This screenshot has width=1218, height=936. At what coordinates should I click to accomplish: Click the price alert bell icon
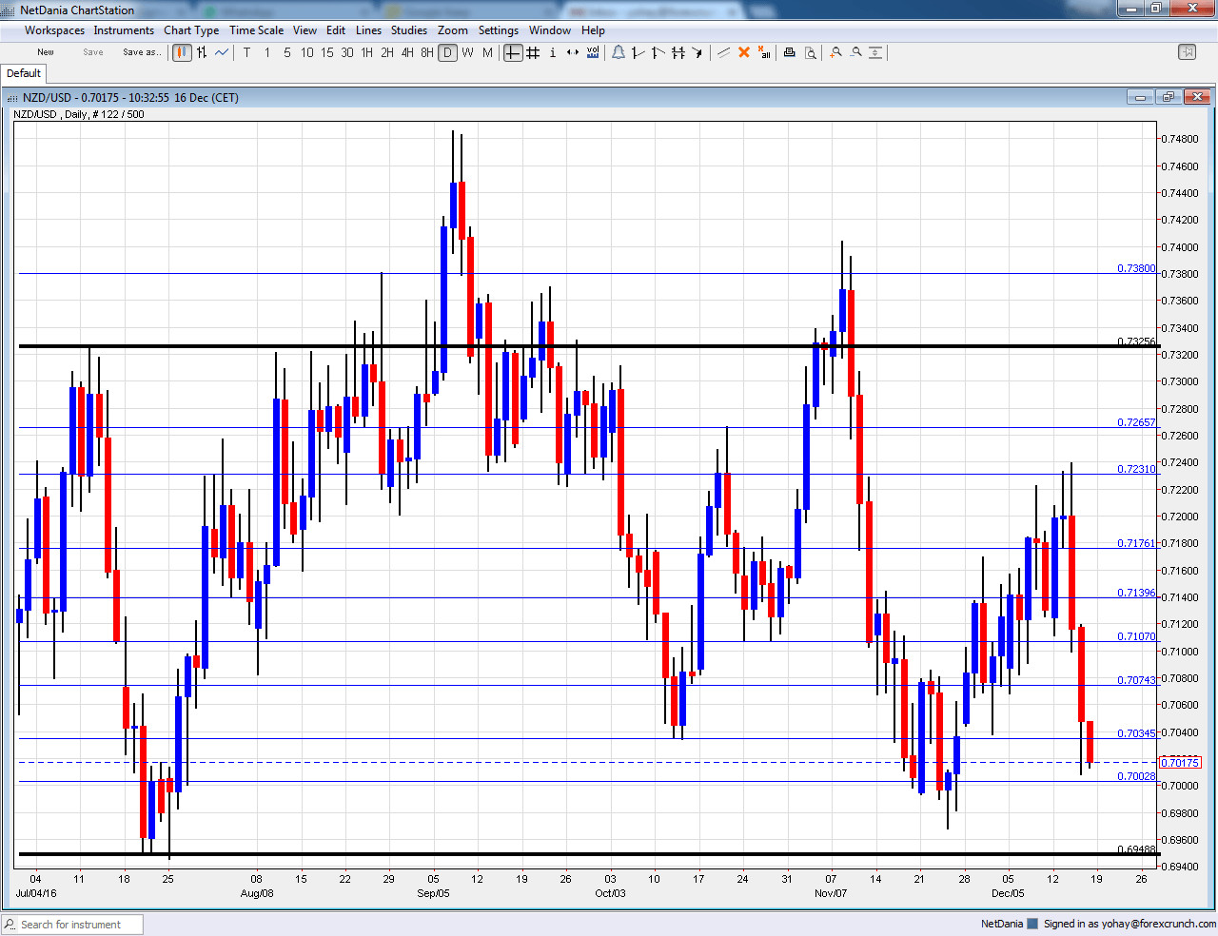tap(619, 52)
